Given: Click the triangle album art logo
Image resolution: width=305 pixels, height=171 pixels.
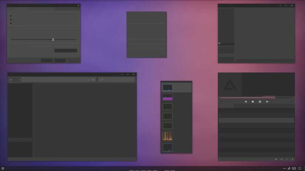Looking at the screenshot, I should pos(229,85).
